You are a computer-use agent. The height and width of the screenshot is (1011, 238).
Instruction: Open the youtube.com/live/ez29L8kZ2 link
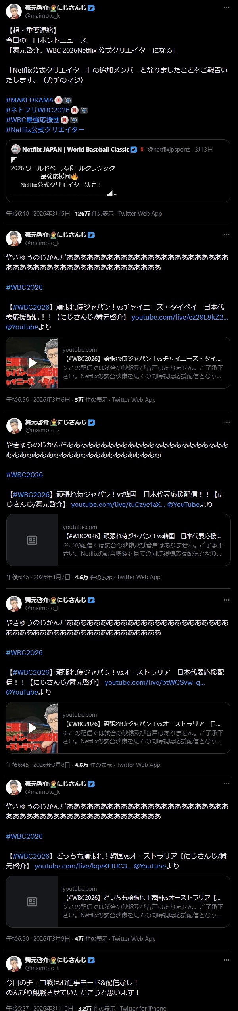(x=180, y=317)
